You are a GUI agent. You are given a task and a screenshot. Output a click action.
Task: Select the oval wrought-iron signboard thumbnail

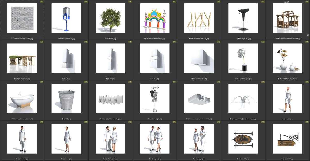pos(243,139)
